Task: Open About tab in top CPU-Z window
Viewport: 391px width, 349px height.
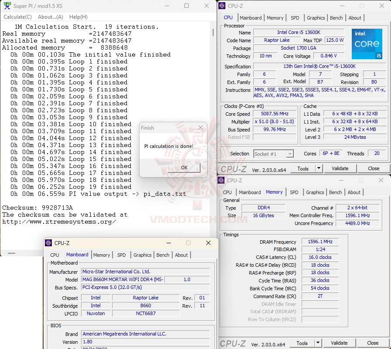Action: pos(354,18)
